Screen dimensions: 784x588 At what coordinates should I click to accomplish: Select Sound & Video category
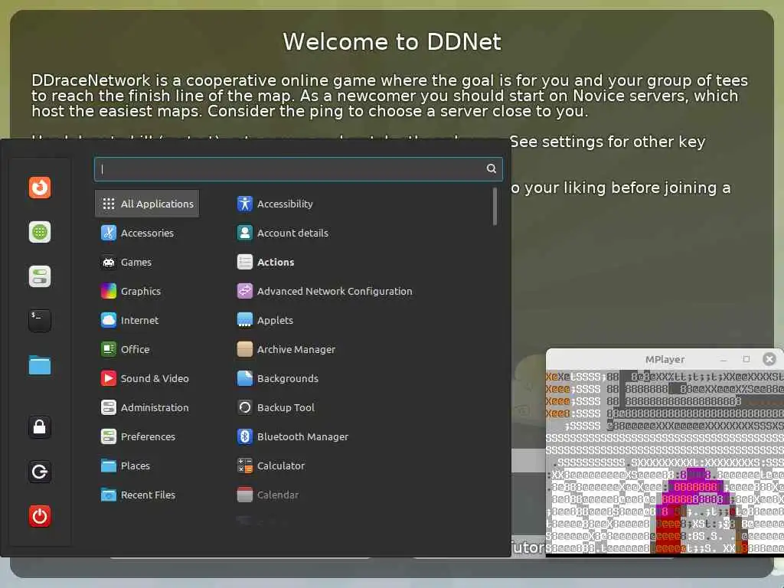pos(147,378)
